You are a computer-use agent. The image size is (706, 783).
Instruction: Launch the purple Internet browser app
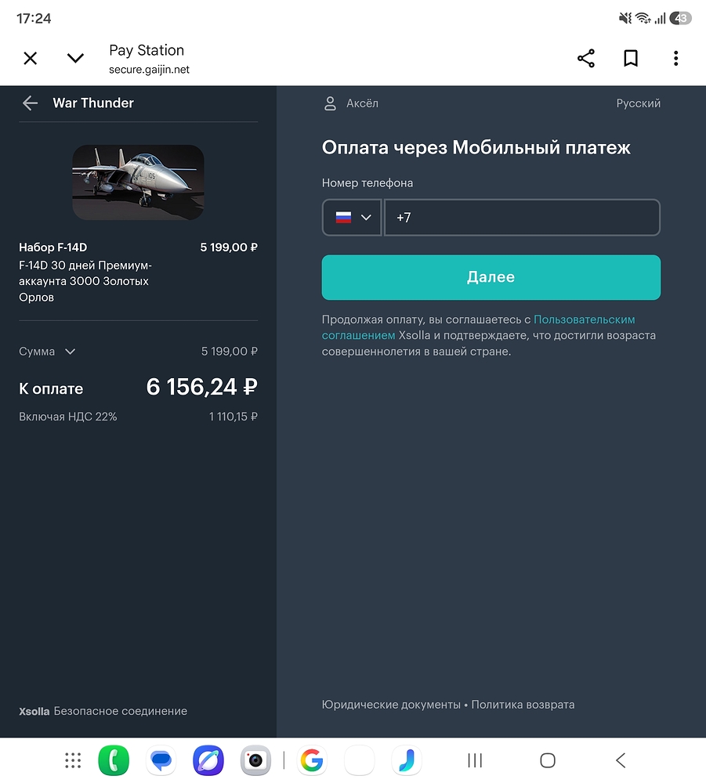pos(208,760)
